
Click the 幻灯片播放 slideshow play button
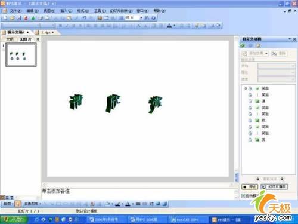point(274,186)
